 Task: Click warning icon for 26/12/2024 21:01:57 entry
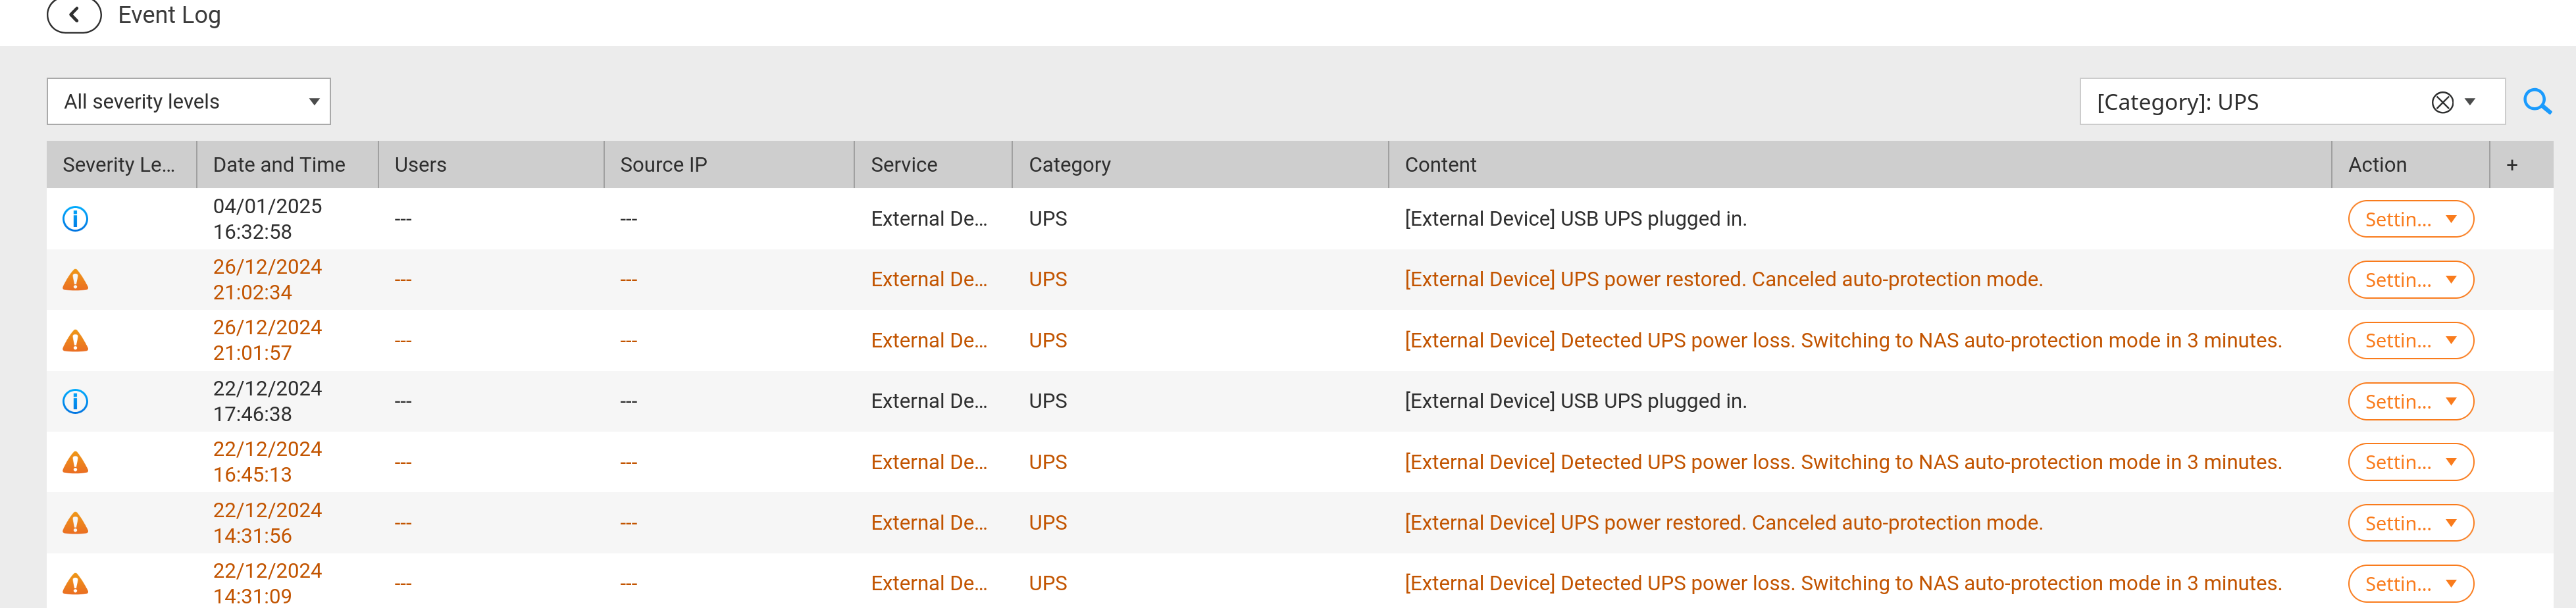coord(75,341)
